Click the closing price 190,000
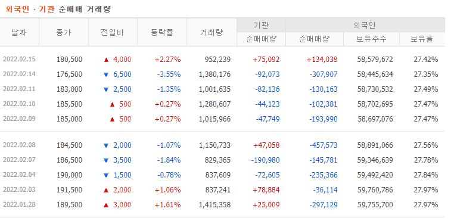The image size is (451, 221). click(x=69, y=175)
